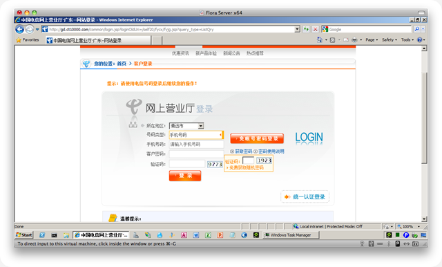
Task: Click the search magnifier button
Action: pos(416,29)
